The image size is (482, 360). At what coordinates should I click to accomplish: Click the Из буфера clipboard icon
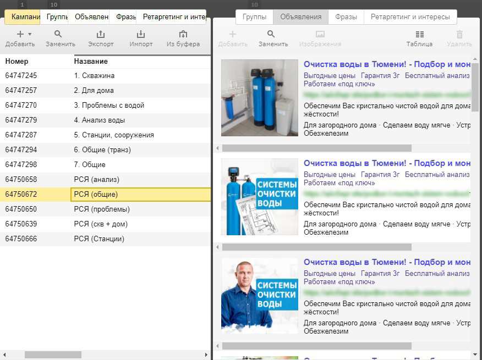[x=183, y=34]
